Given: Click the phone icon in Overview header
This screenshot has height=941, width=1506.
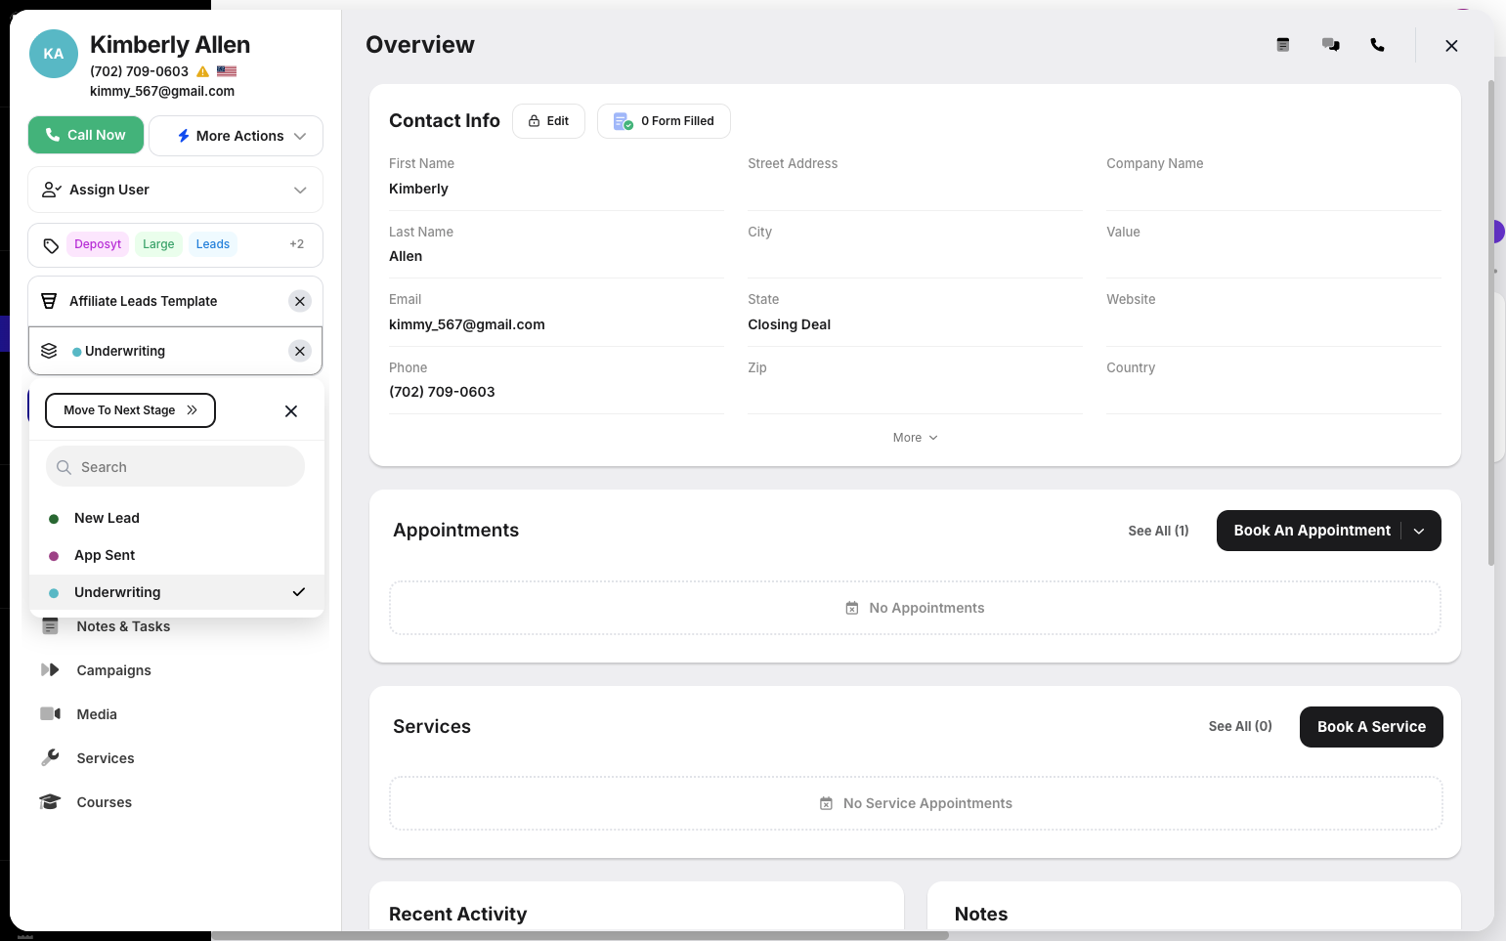Looking at the screenshot, I should point(1377,45).
